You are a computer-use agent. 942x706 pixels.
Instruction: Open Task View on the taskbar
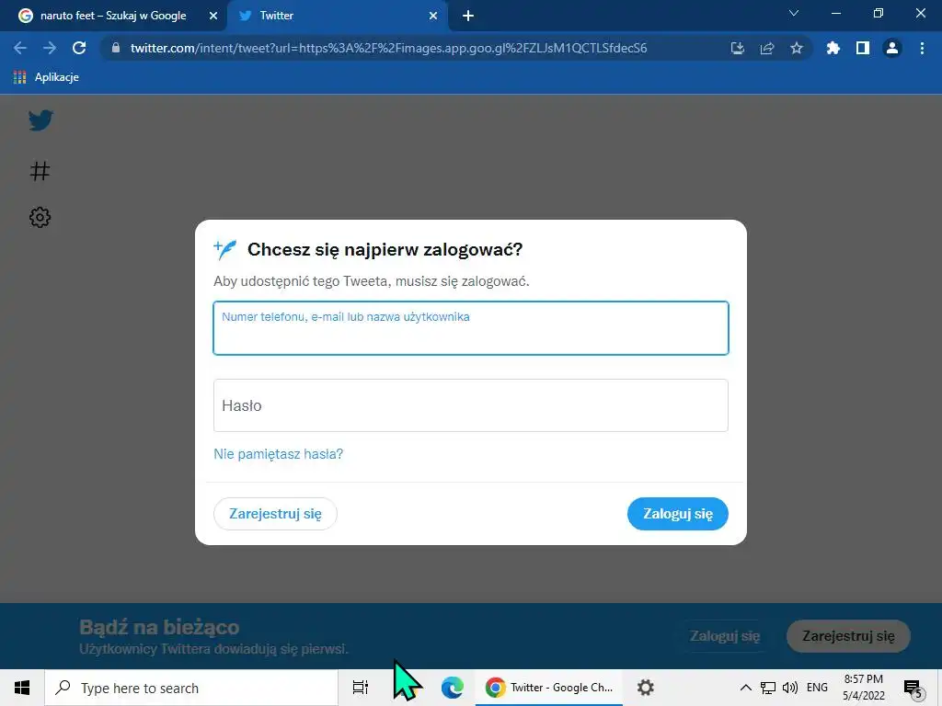(361, 688)
